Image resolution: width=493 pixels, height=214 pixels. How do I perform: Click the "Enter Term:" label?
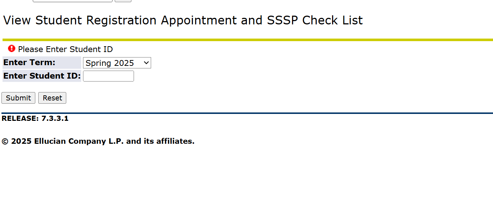point(29,63)
